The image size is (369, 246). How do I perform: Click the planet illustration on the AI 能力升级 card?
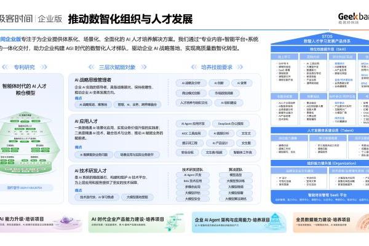pos(66,221)
